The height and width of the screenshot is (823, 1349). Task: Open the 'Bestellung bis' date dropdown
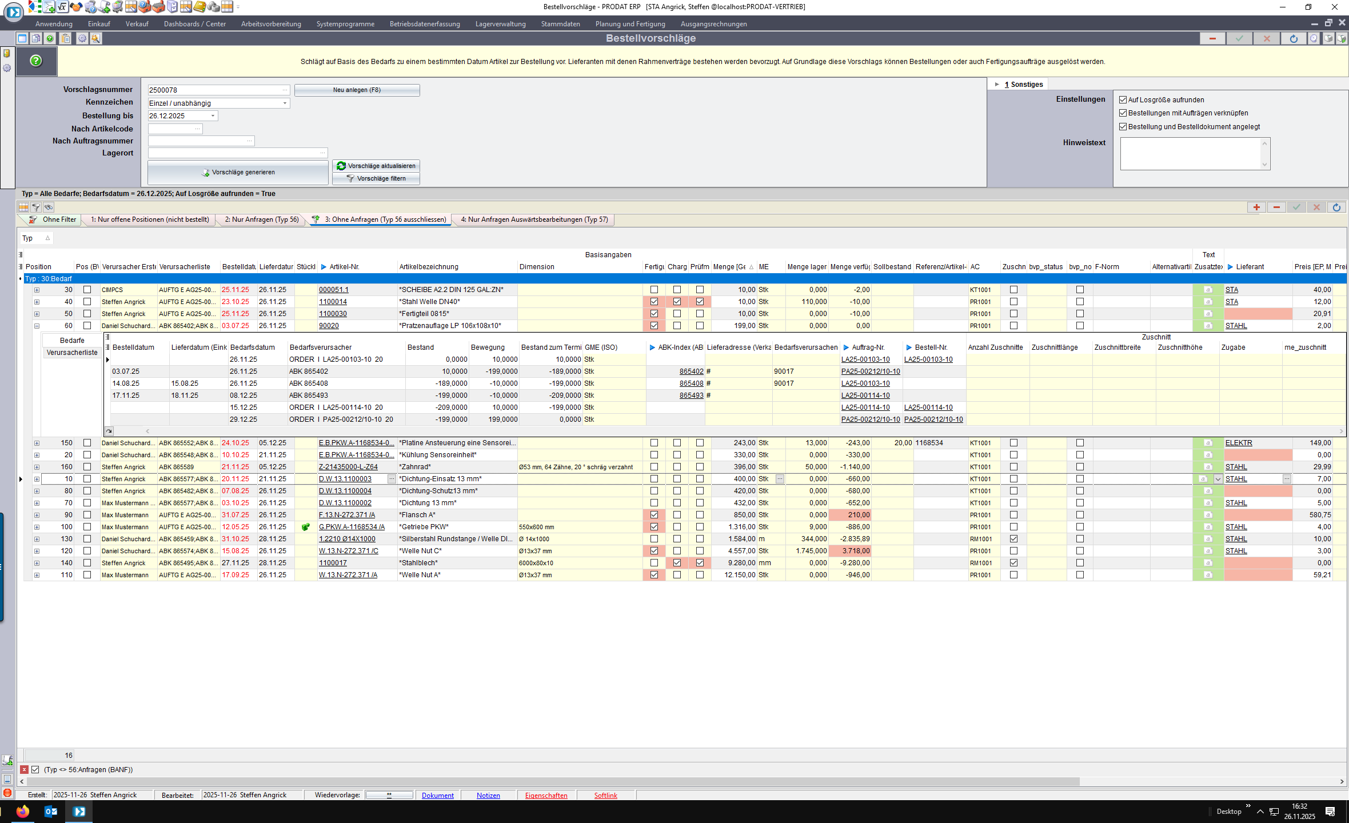click(213, 116)
